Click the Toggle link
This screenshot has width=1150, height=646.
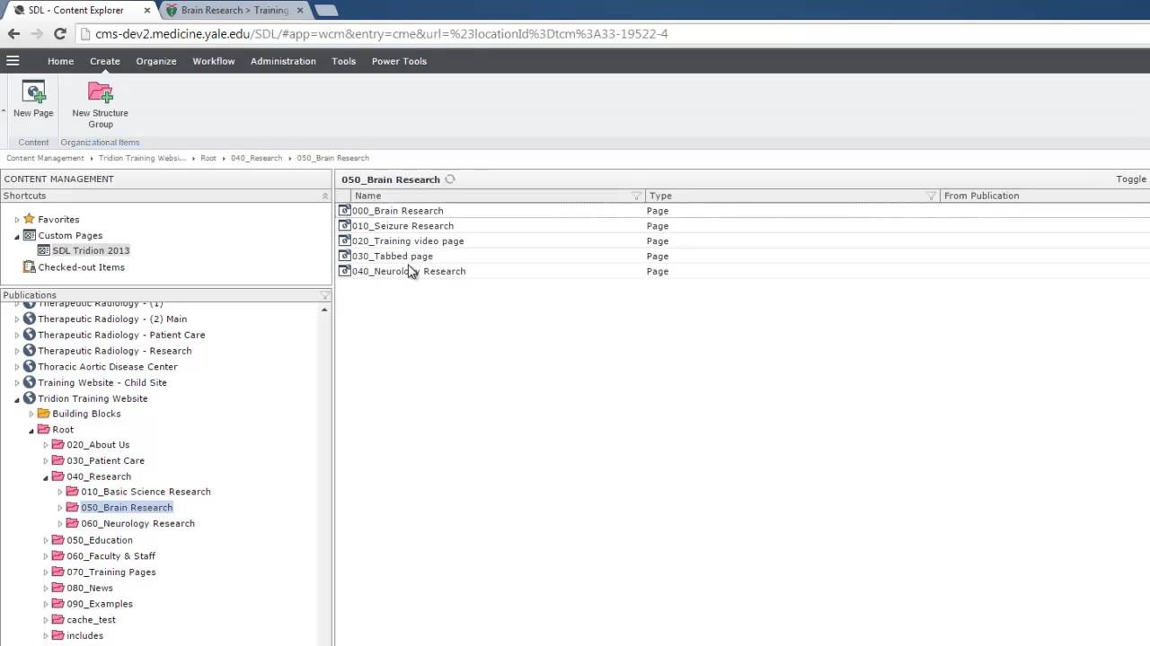point(1131,179)
